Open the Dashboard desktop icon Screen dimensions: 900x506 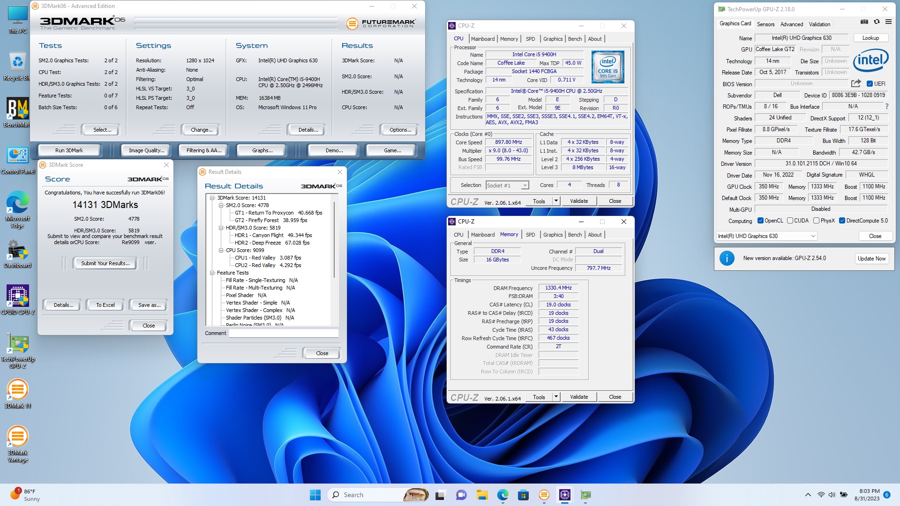(18, 253)
